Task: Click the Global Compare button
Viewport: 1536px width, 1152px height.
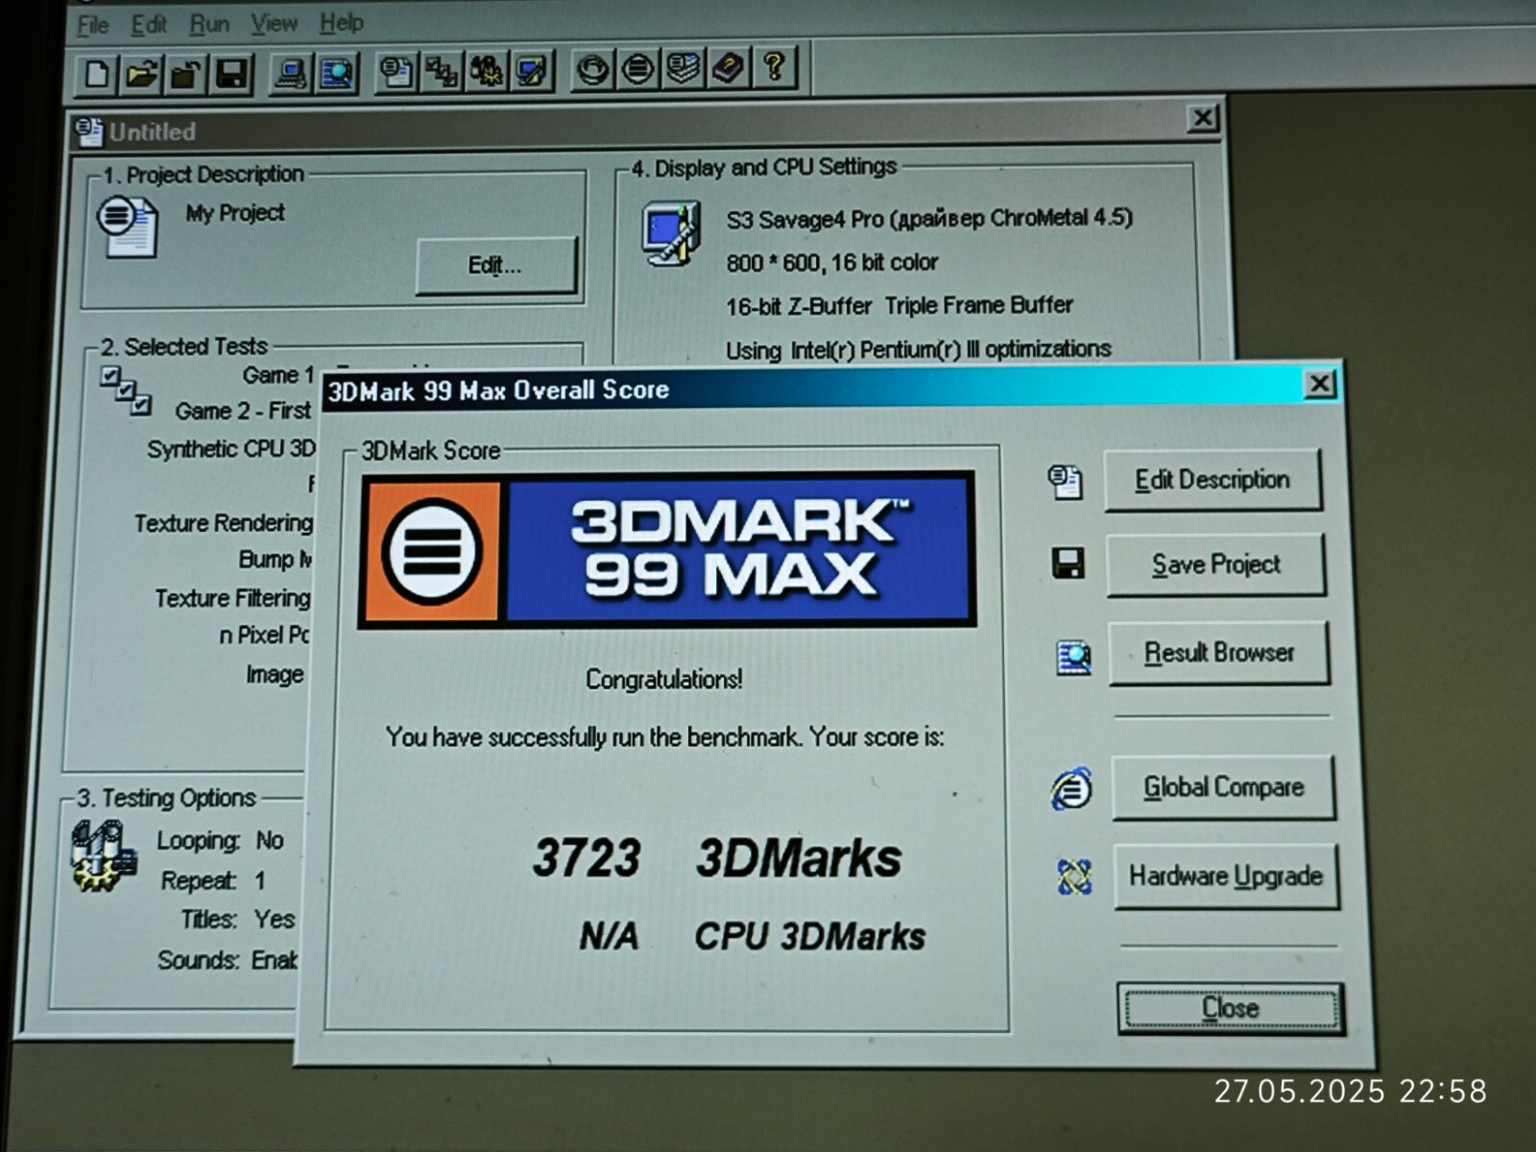Action: (1224, 787)
